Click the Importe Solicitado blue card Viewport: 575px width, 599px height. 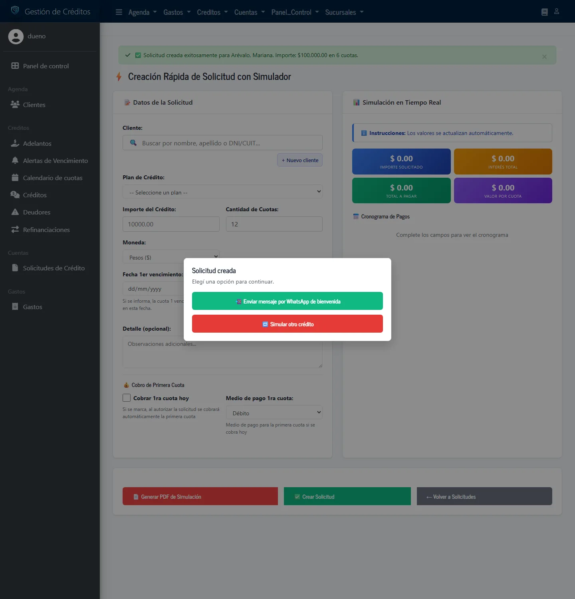click(x=401, y=161)
